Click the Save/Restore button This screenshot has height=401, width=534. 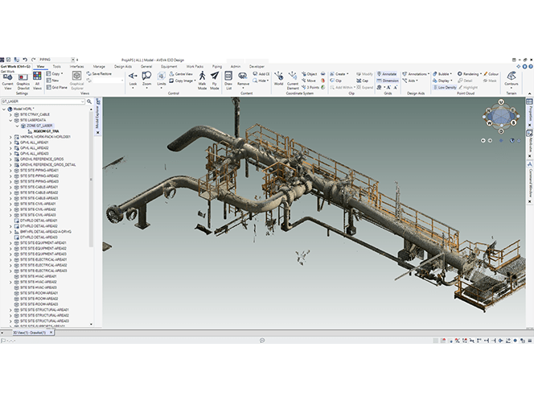(100, 73)
